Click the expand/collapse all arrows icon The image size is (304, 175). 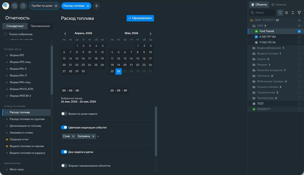293,13
